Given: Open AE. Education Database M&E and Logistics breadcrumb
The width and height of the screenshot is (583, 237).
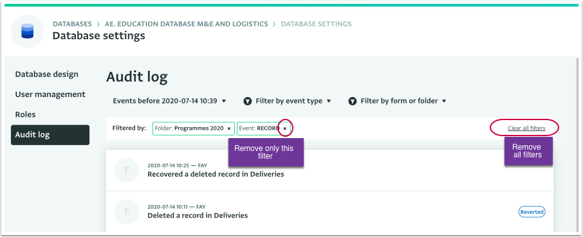Looking at the screenshot, I should tap(186, 24).
